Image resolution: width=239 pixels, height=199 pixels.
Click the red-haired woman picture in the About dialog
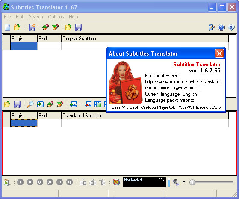126,83
